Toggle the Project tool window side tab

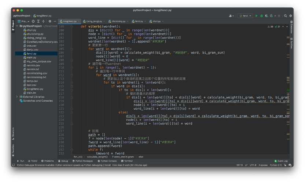pyautogui.click(x=13, y=25)
